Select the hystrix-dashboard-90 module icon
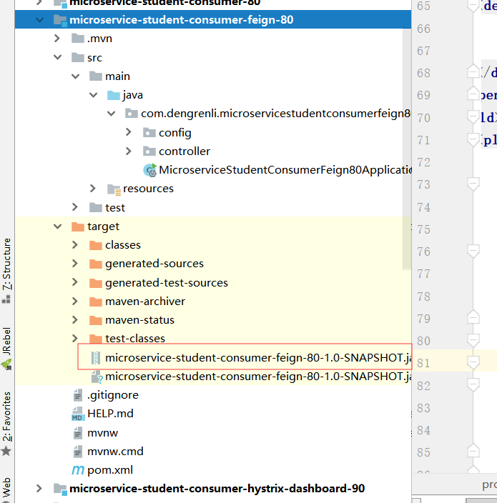 [60, 489]
